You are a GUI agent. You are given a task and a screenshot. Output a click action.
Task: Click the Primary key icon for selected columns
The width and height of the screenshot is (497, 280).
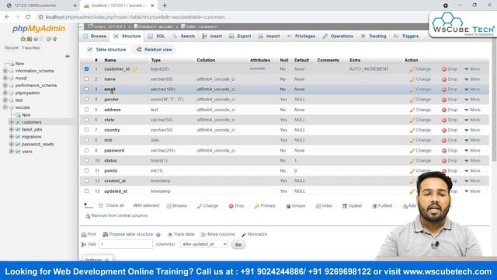pos(256,205)
